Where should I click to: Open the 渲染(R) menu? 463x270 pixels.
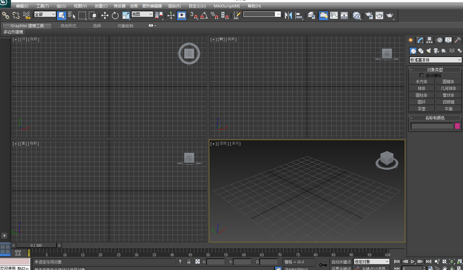pyautogui.click(x=174, y=6)
